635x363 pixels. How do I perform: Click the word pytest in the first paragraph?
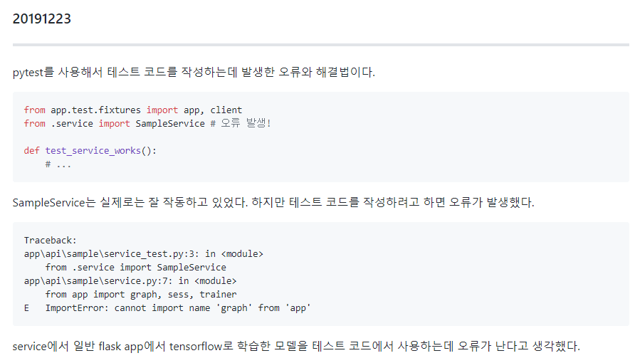[x=28, y=73]
